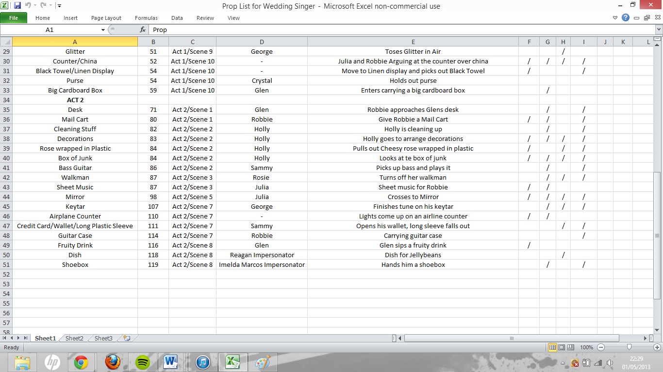
Task: Click the Undo icon in Quick Access Toolbar
Action: point(29,4)
